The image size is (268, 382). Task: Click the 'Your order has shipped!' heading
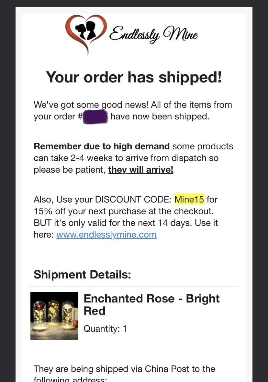[x=134, y=77]
